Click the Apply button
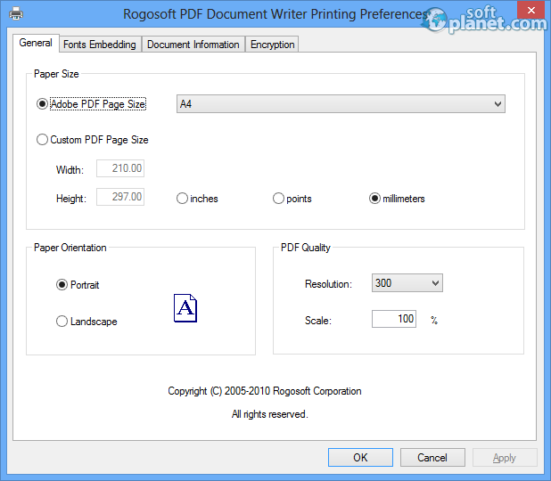Viewport: 551px width, 481px height. tap(504, 458)
